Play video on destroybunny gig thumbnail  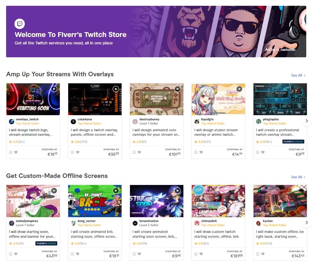pos(178,89)
